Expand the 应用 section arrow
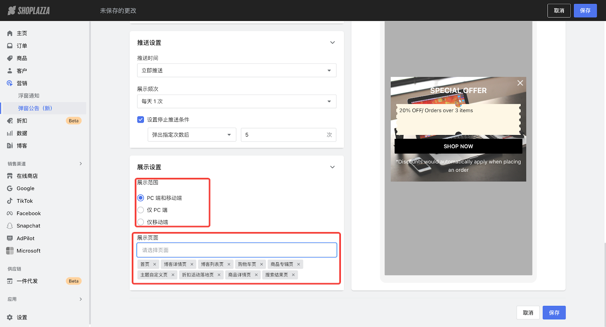 [x=81, y=299]
